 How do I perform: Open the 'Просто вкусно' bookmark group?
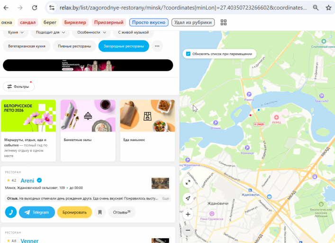tap(149, 22)
